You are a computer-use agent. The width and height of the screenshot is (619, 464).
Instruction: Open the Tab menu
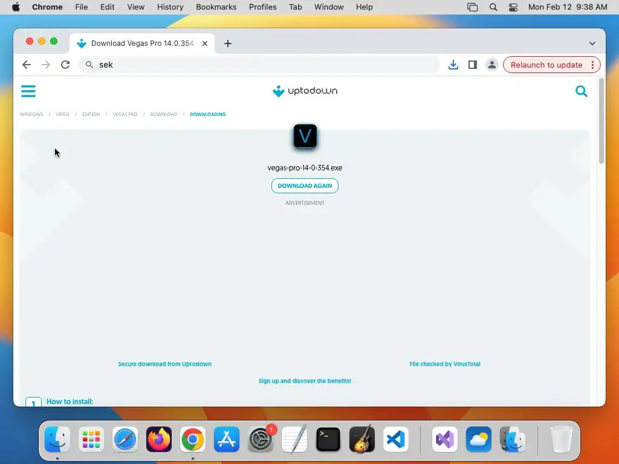(295, 7)
